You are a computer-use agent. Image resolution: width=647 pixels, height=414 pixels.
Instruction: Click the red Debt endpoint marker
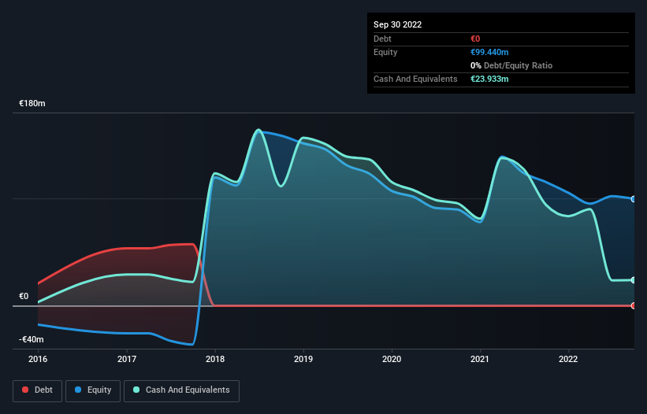coord(634,305)
